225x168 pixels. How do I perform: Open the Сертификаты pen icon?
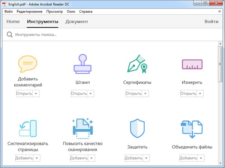tap(137, 64)
